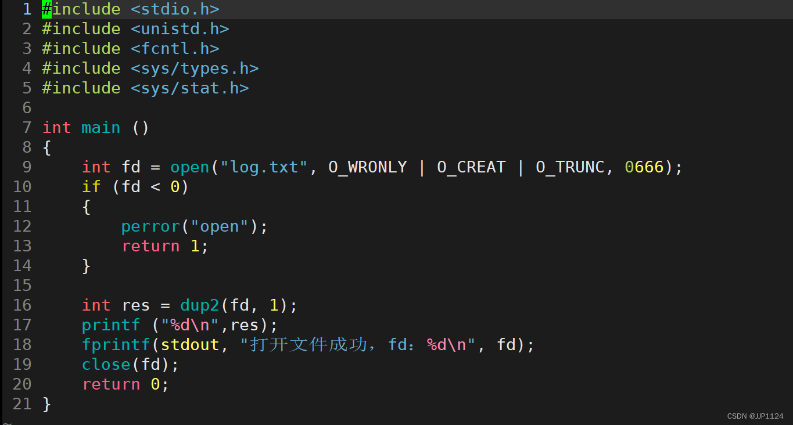Click the dup2 function call

(x=200, y=305)
